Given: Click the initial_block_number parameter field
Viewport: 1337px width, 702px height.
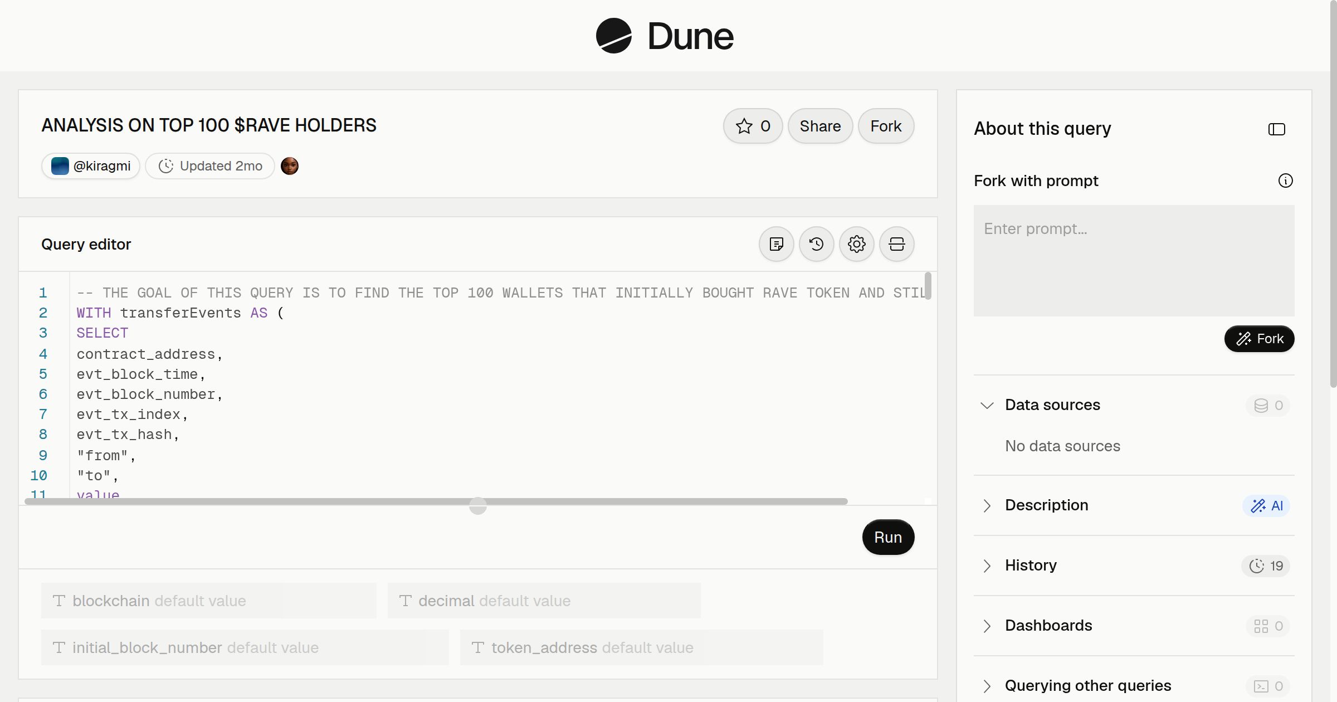Looking at the screenshot, I should (245, 647).
